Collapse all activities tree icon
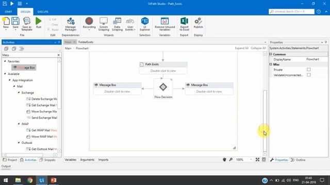Image resolution: width=330 pixels, height=185 pixels. pyautogui.click(x=14, y=49)
